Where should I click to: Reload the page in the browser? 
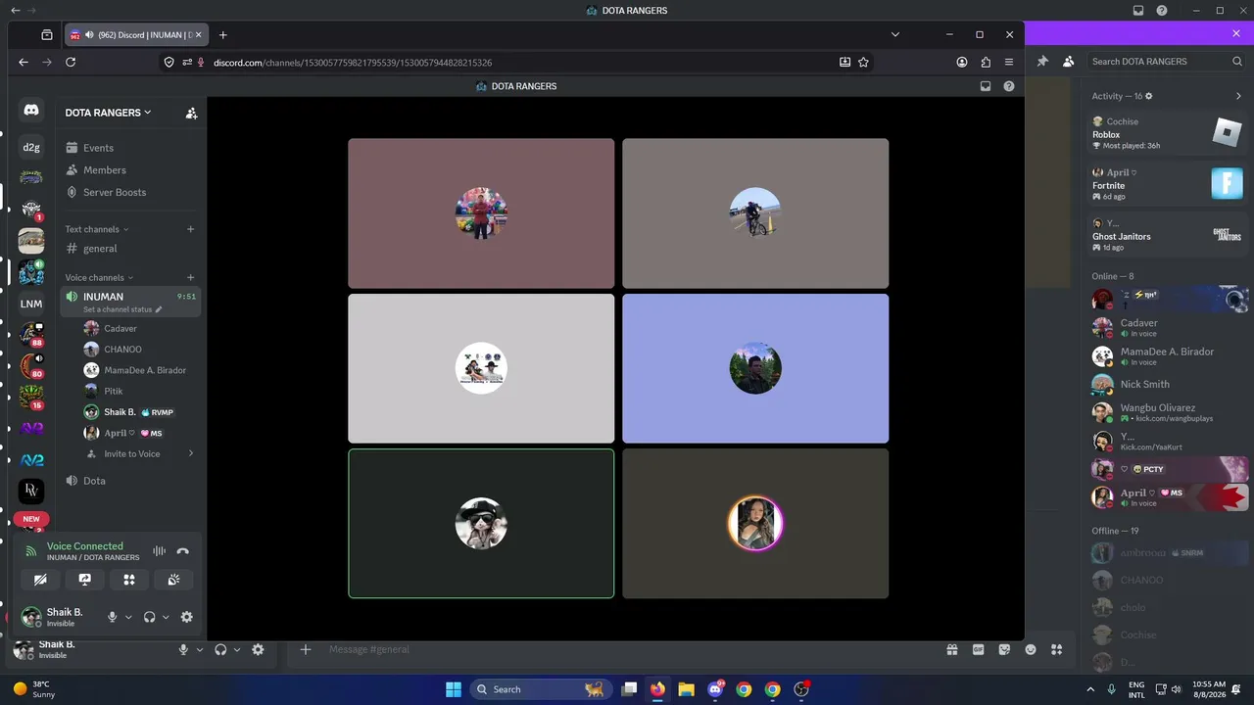point(71,62)
